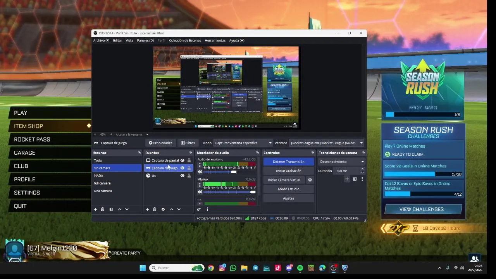Open audio mixer three-dot menu at the bottom
496x279 pixels.
[x=207, y=209]
